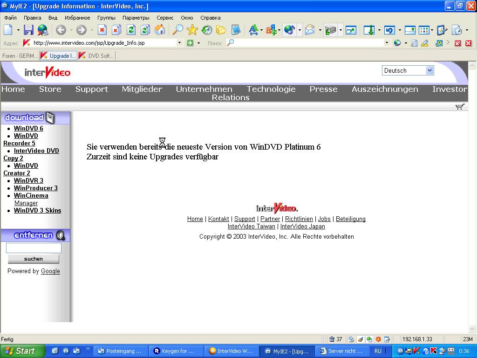Screen dimensions: 477x358
Task: Follow the WinDVD 3 Skins link
Action: click(37, 210)
